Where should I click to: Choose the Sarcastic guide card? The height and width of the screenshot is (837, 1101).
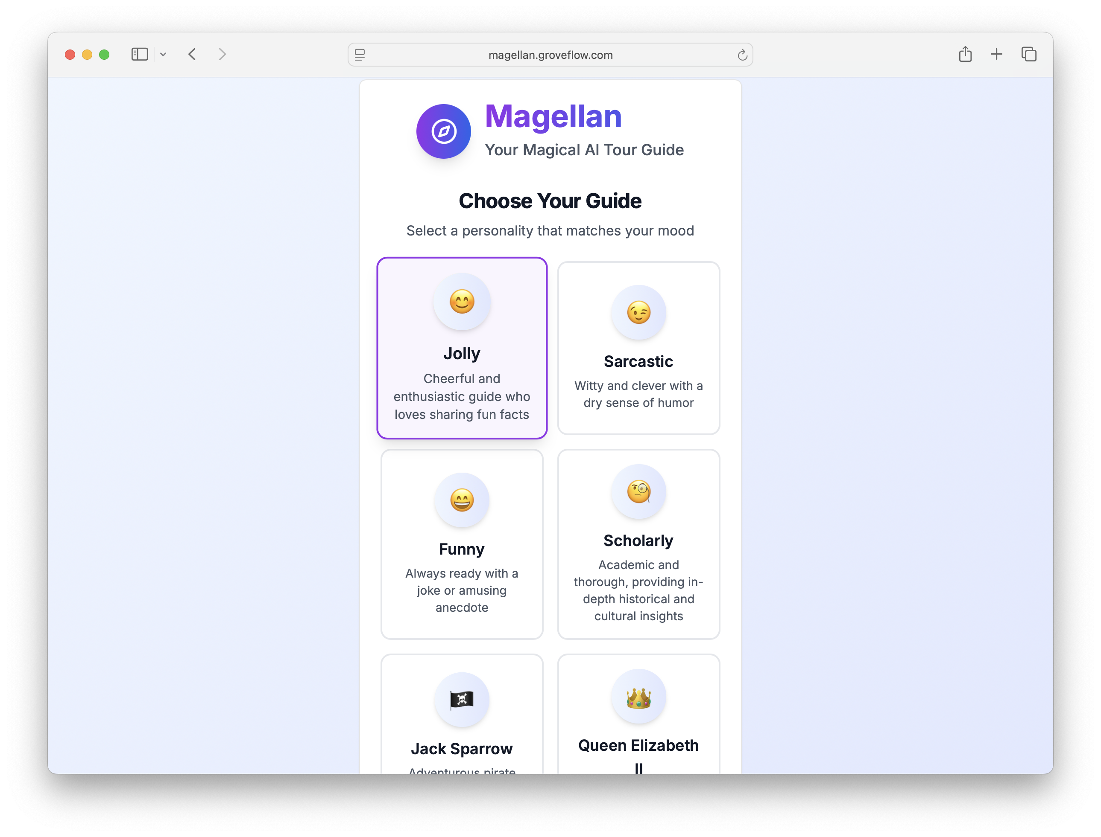pos(638,349)
